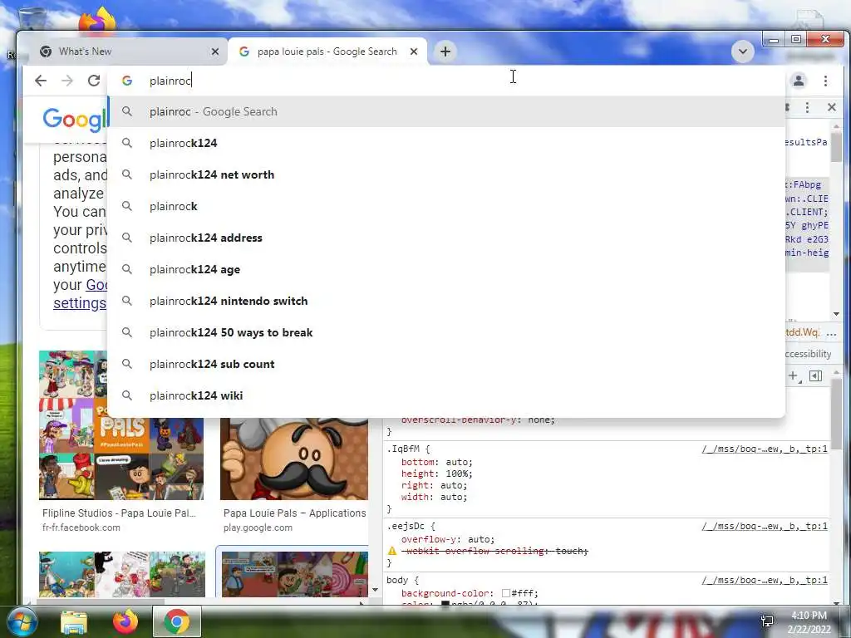This screenshot has width=851, height=638.
Task: Close the What's New tab
Action: pos(215,52)
